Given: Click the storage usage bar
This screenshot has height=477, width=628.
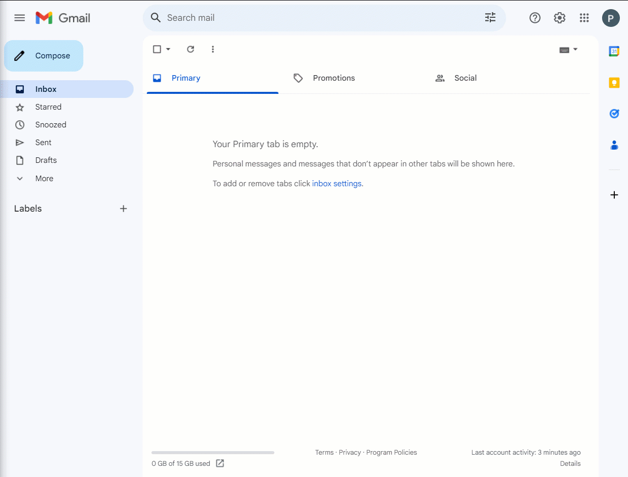Looking at the screenshot, I should click(x=212, y=452).
